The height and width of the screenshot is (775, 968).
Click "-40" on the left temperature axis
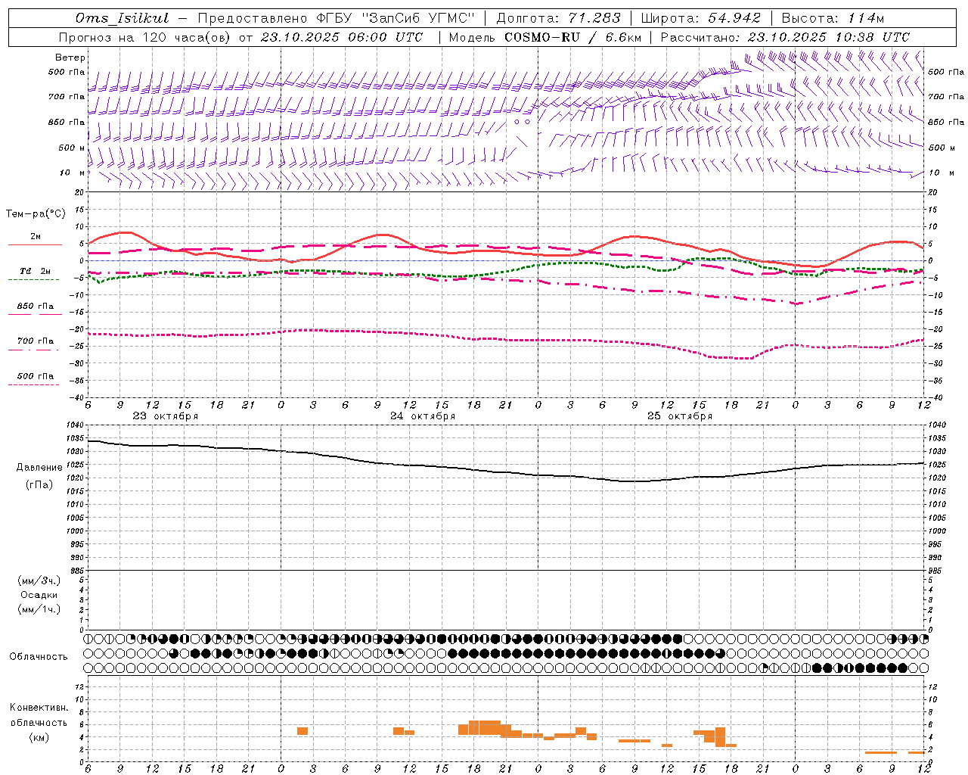point(76,397)
